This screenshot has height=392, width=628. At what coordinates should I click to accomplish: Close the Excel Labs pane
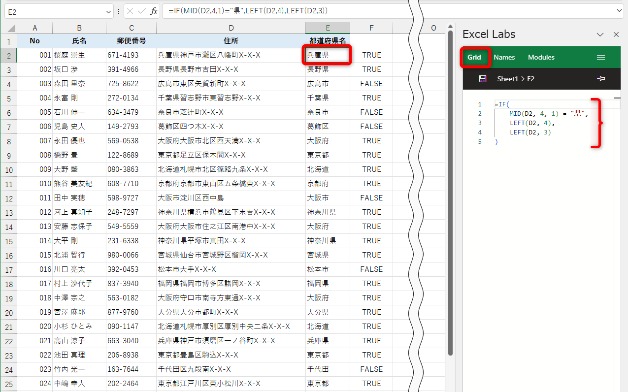616,34
